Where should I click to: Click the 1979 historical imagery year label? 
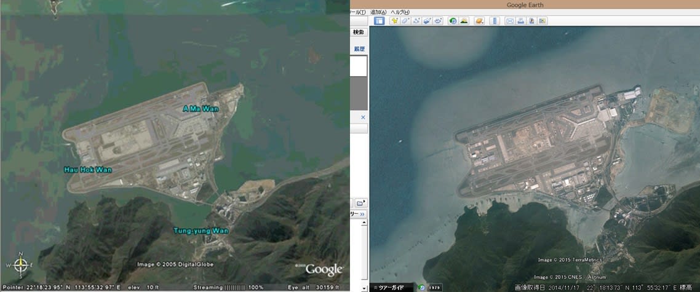click(x=435, y=288)
